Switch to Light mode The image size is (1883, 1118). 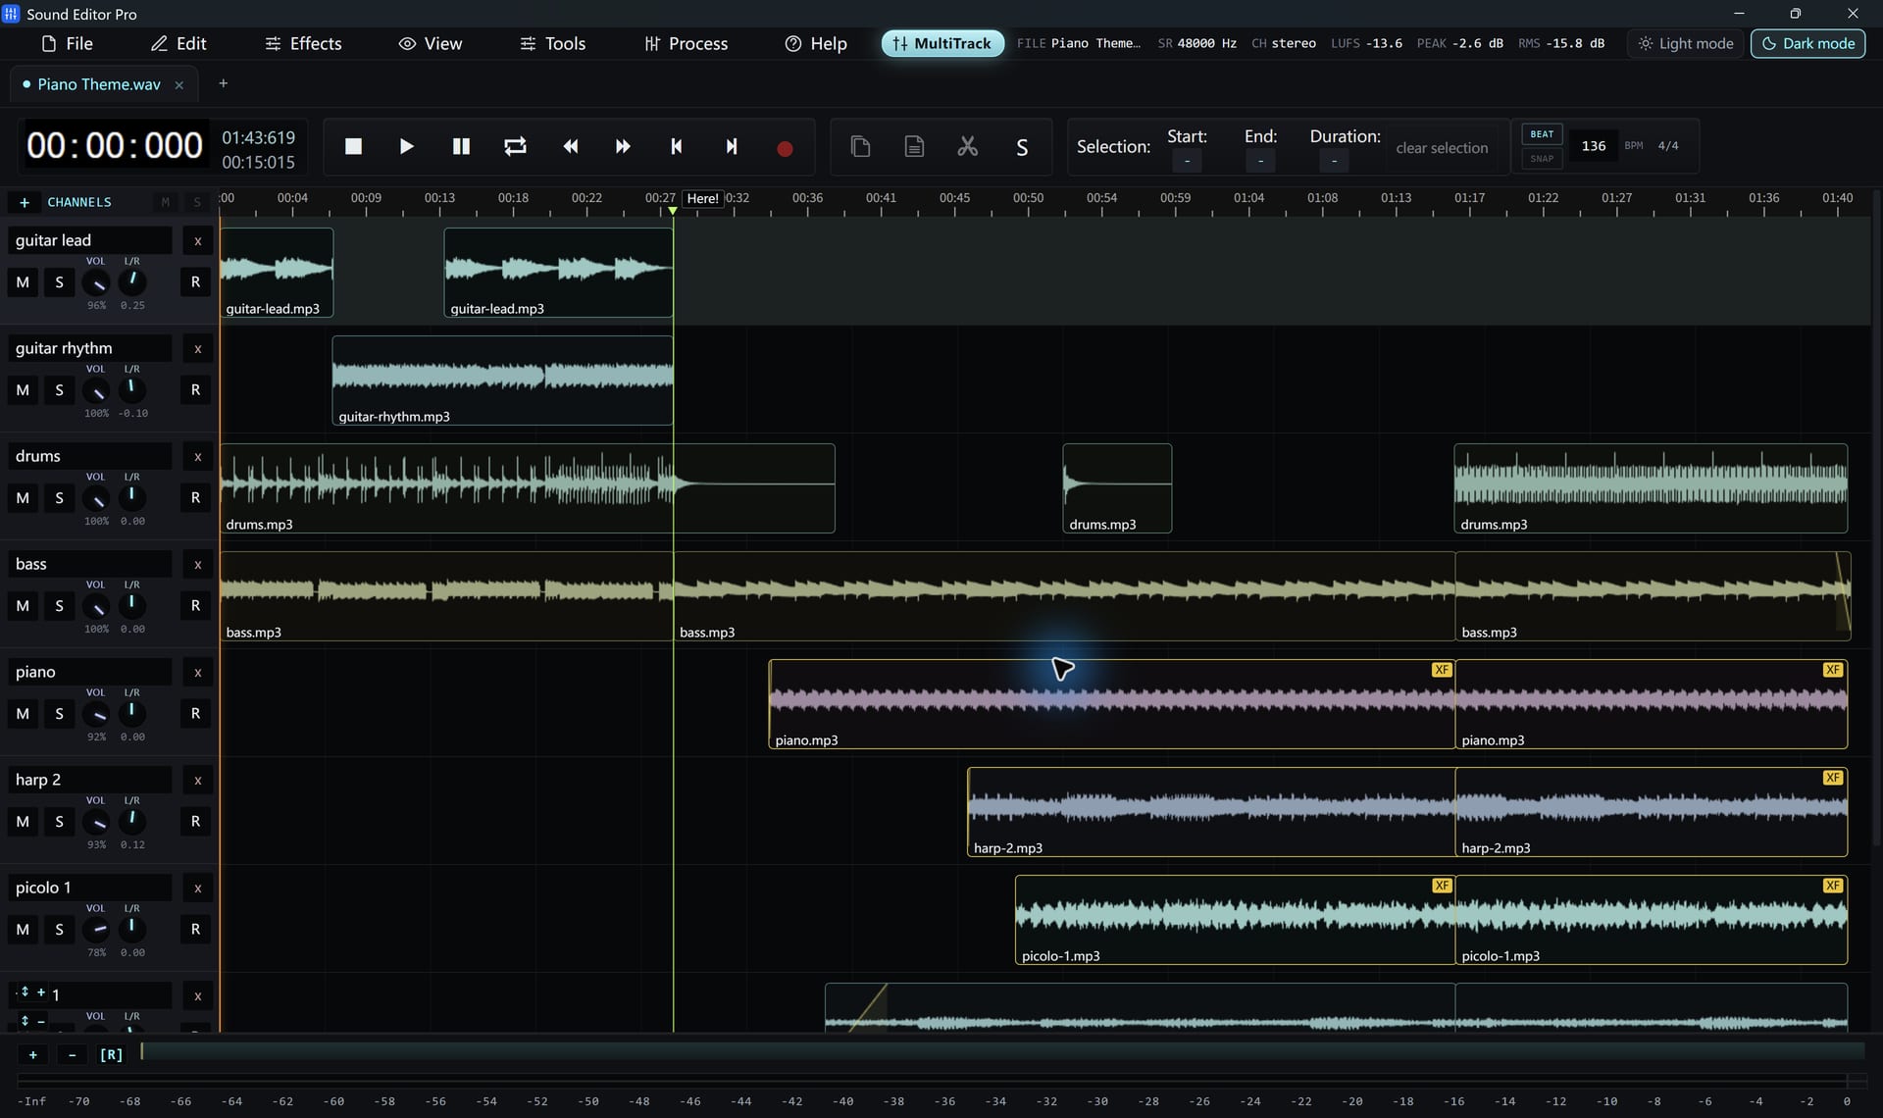click(1686, 43)
